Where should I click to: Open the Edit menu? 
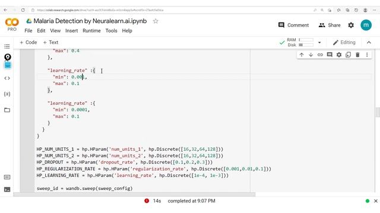pyautogui.click(x=41, y=31)
